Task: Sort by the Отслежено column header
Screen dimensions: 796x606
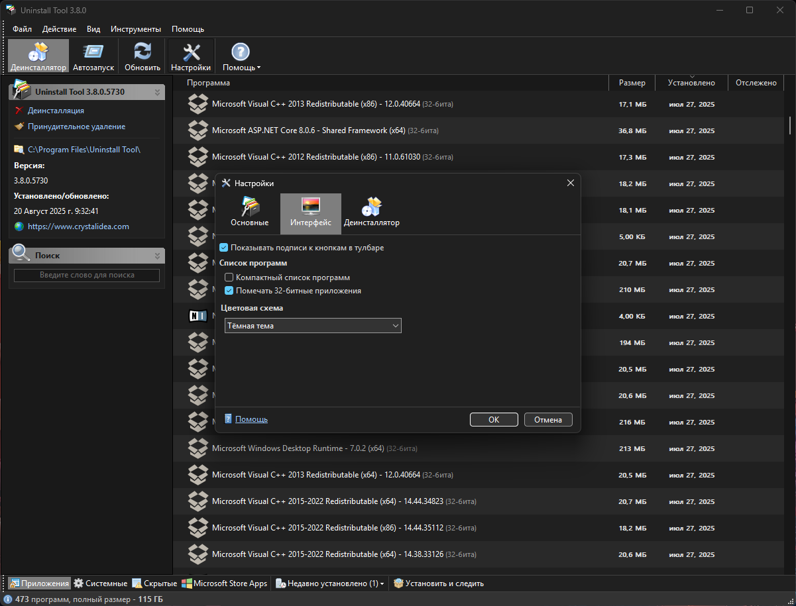Action: tap(756, 83)
